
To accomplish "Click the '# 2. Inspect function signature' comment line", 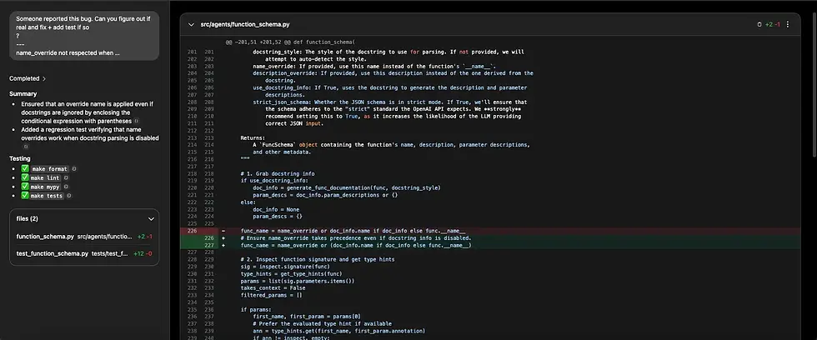I will pyautogui.click(x=318, y=259).
